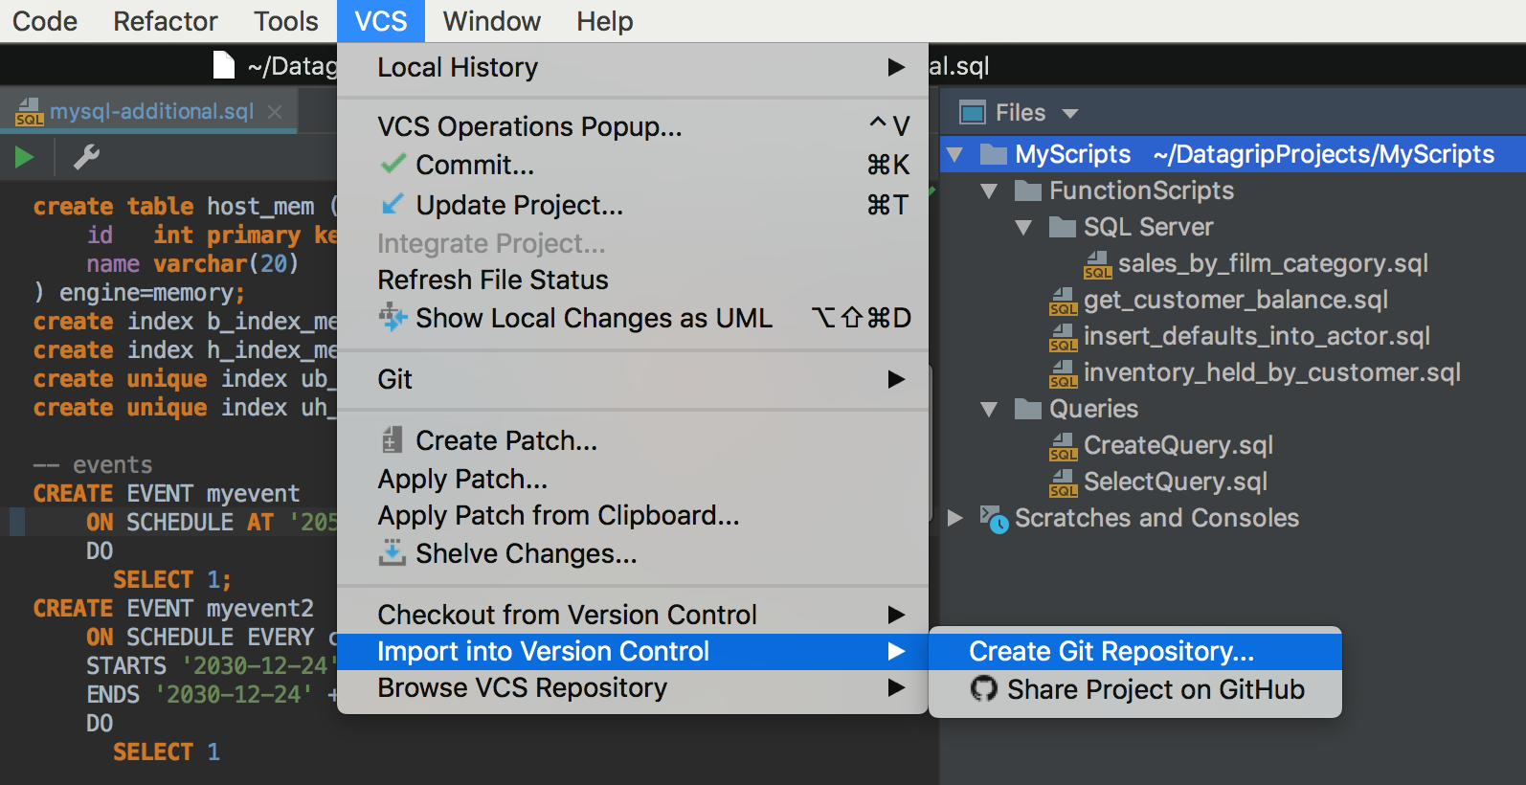Select the CreateQuery.sql file
The width and height of the screenshot is (1526, 785).
1161,446
